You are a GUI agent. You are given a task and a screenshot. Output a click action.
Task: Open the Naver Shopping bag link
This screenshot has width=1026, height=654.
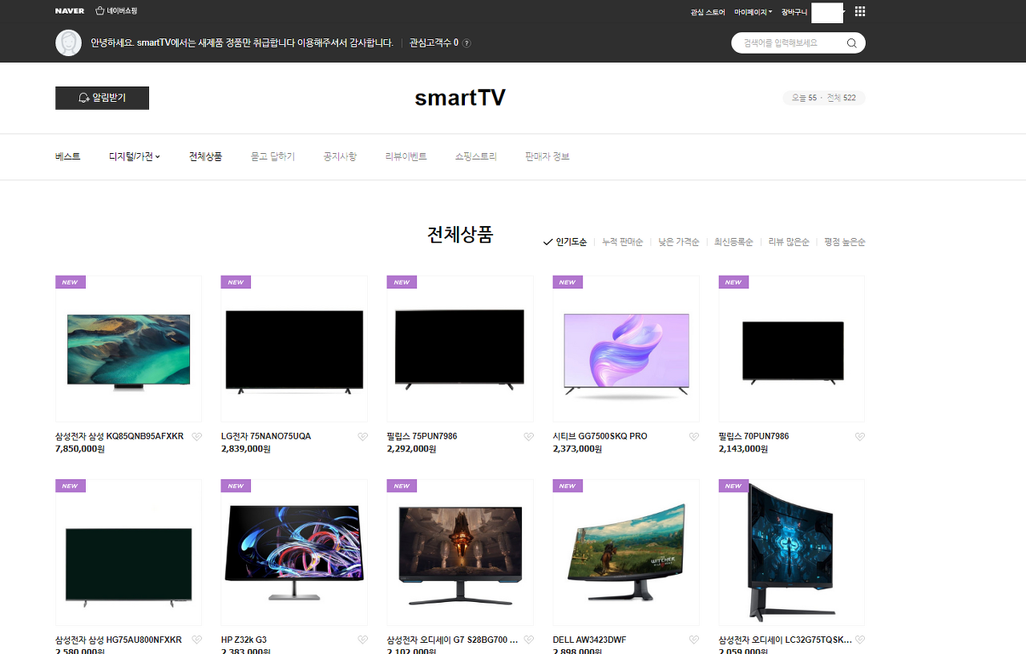[116, 11]
